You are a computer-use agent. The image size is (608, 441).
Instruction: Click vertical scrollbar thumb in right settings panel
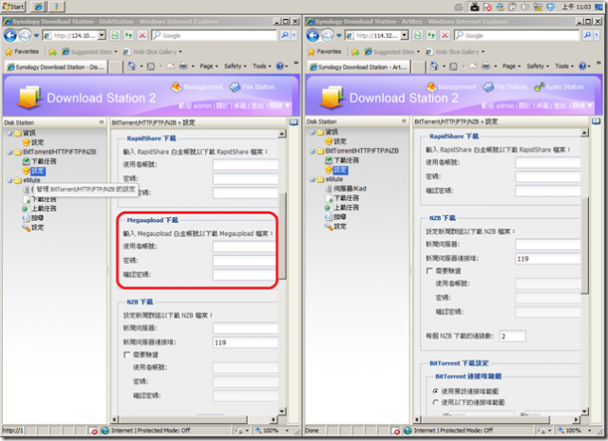[585, 246]
